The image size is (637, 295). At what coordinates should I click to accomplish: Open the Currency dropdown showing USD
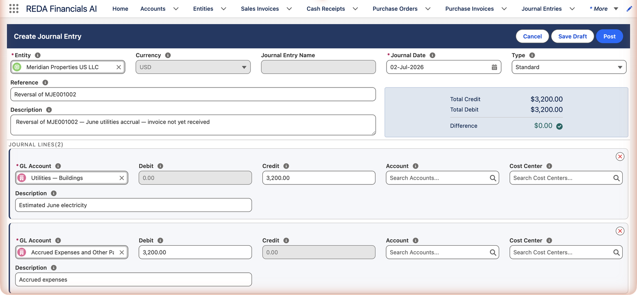pyautogui.click(x=193, y=67)
